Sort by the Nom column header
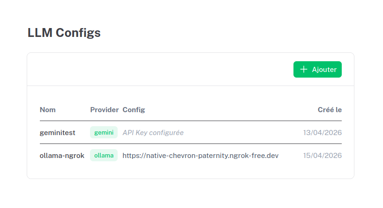This screenshot has height=208, width=383. (x=48, y=110)
